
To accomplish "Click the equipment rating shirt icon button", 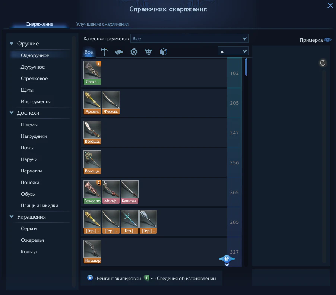I will tap(227, 260).
